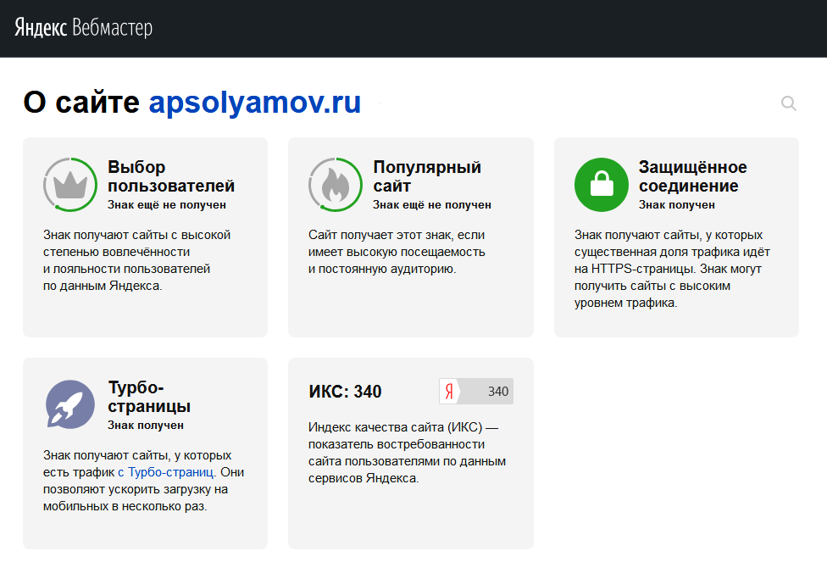Click the Яндекс ИКС 340 badge
This screenshot has width=827, height=579.
tap(476, 391)
